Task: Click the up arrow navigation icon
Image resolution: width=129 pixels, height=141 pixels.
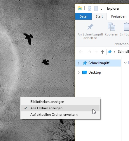Action: [102, 52]
